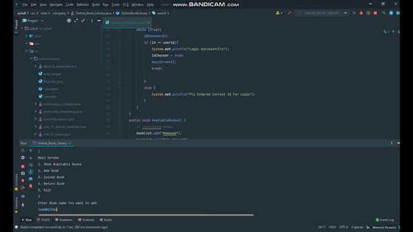Viewport: 413px width, 232px height.
Task: Toggle scroll-to-end icon in Run console
Action: [30, 172]
